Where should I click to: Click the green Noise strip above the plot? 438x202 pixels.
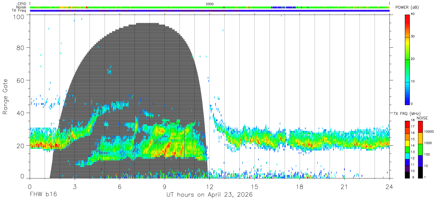point(210,7)
